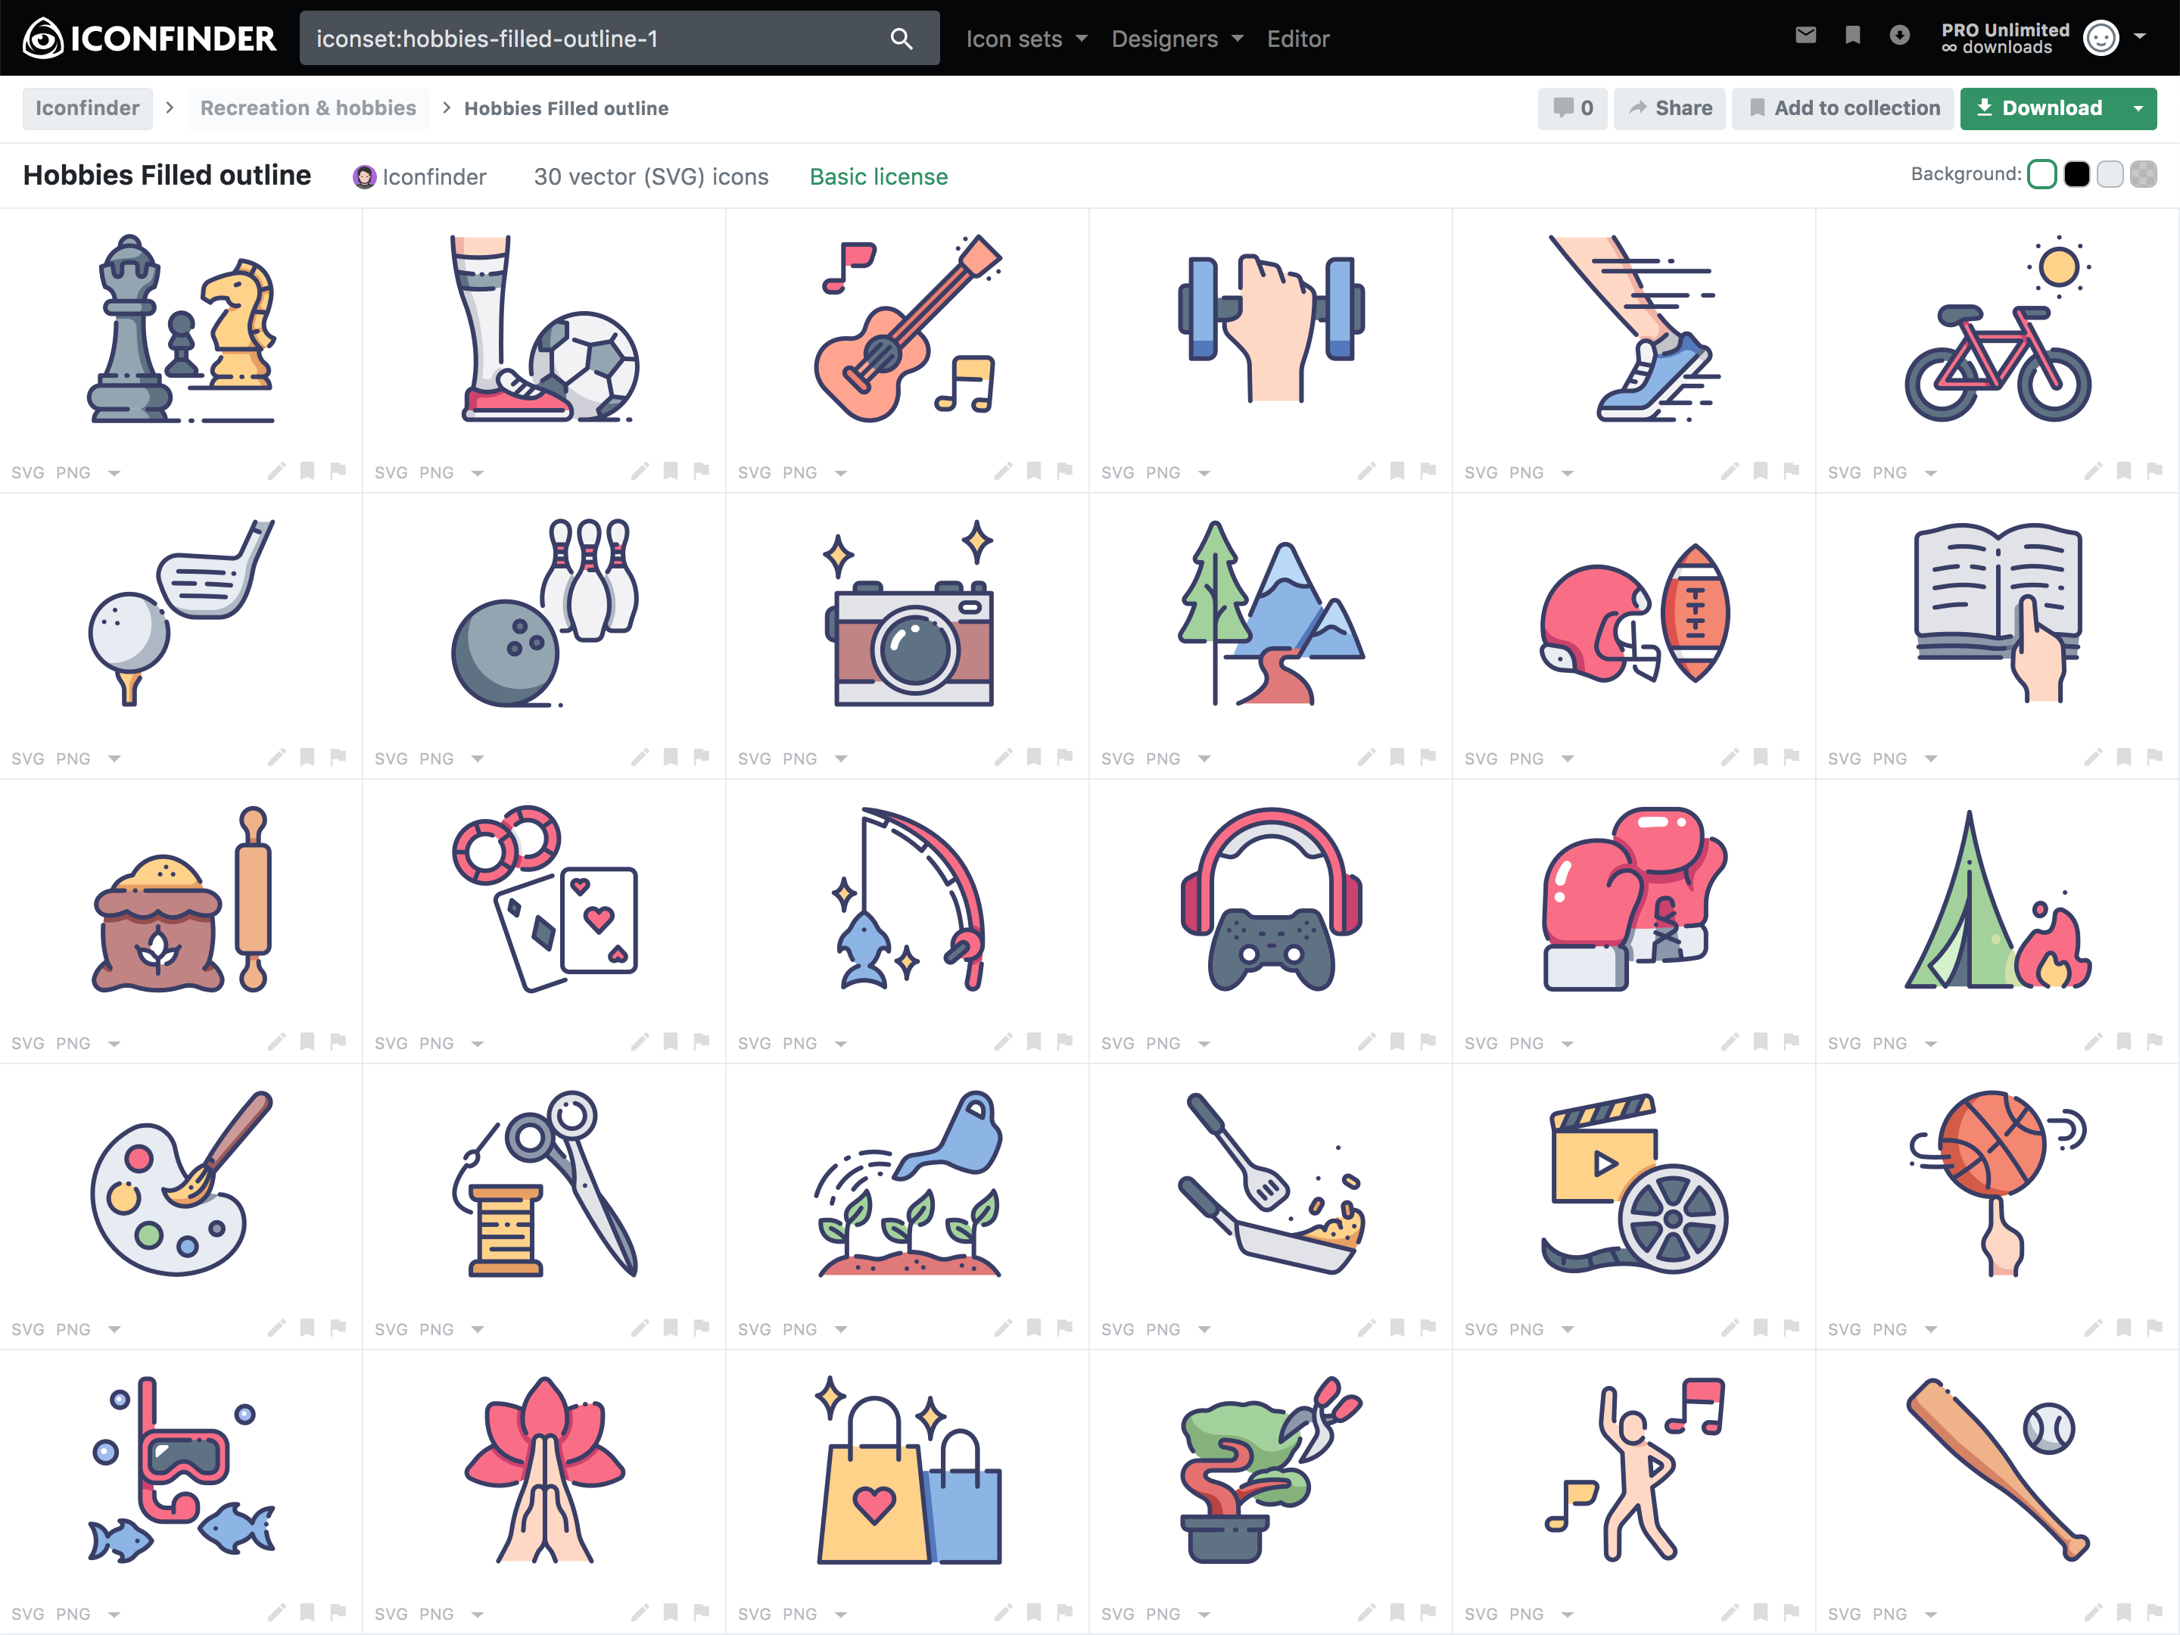
Task: Click the mail envelope icon in header
Action: tap(1805, 36)
